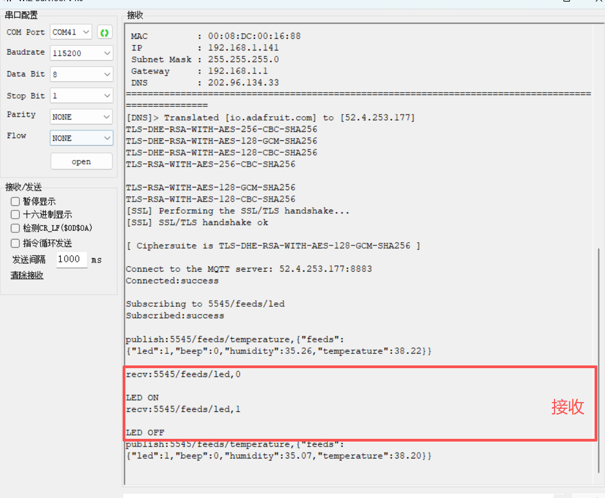Image resolution: width=605 pixels, height=498 pixels.
Task: Click the 清除接收 link
Action: (27, 275)
